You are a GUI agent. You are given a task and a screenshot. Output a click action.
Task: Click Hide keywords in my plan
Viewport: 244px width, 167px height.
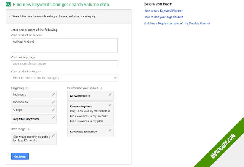point(86,121)
